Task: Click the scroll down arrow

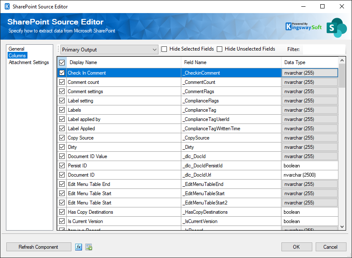Action: click(x=342, y=227)
